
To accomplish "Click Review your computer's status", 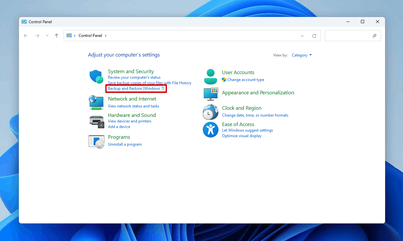I will pyautogui.click(x=134, y=77).
